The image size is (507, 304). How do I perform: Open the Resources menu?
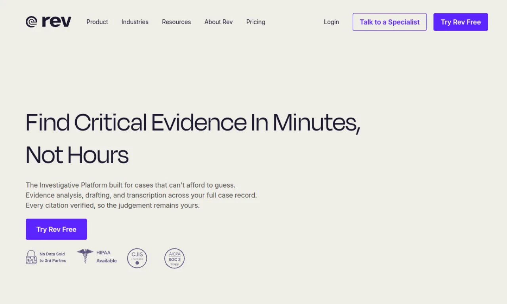[176, 22]
